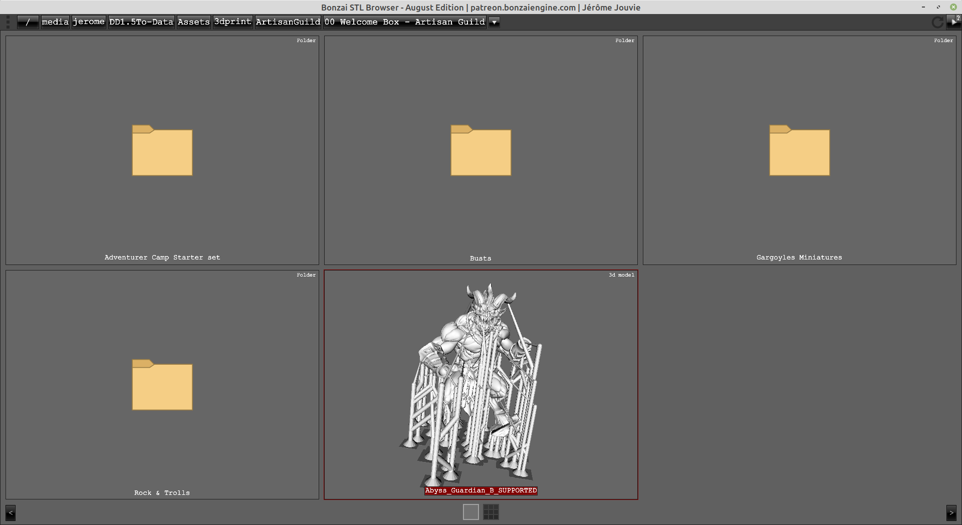Image resolution: width=962 pixels, height=525 pixels.
Task: Click the '3d model' type tag
Action: (x=621, y=275)
